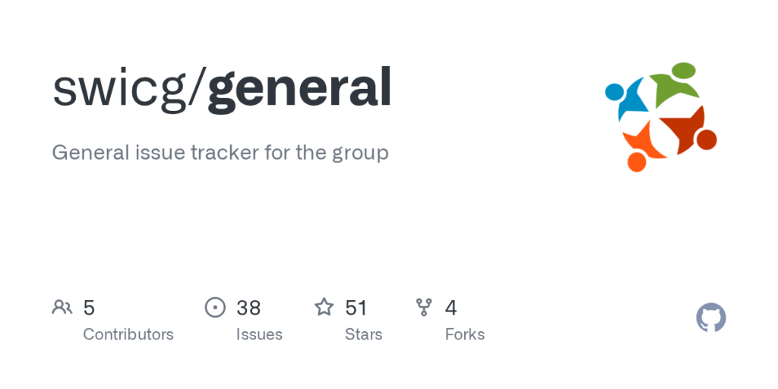
Task: Open the GitHub Octocat logo
Action: (x=711, y=318)
